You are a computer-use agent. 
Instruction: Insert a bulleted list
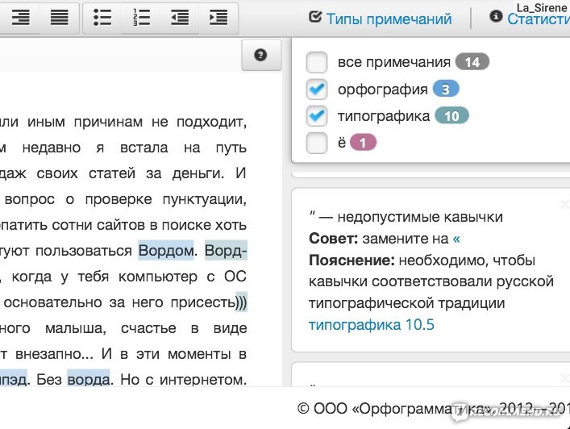tap(102, 18)
